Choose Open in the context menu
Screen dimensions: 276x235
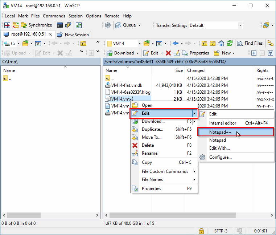(164, 105)
